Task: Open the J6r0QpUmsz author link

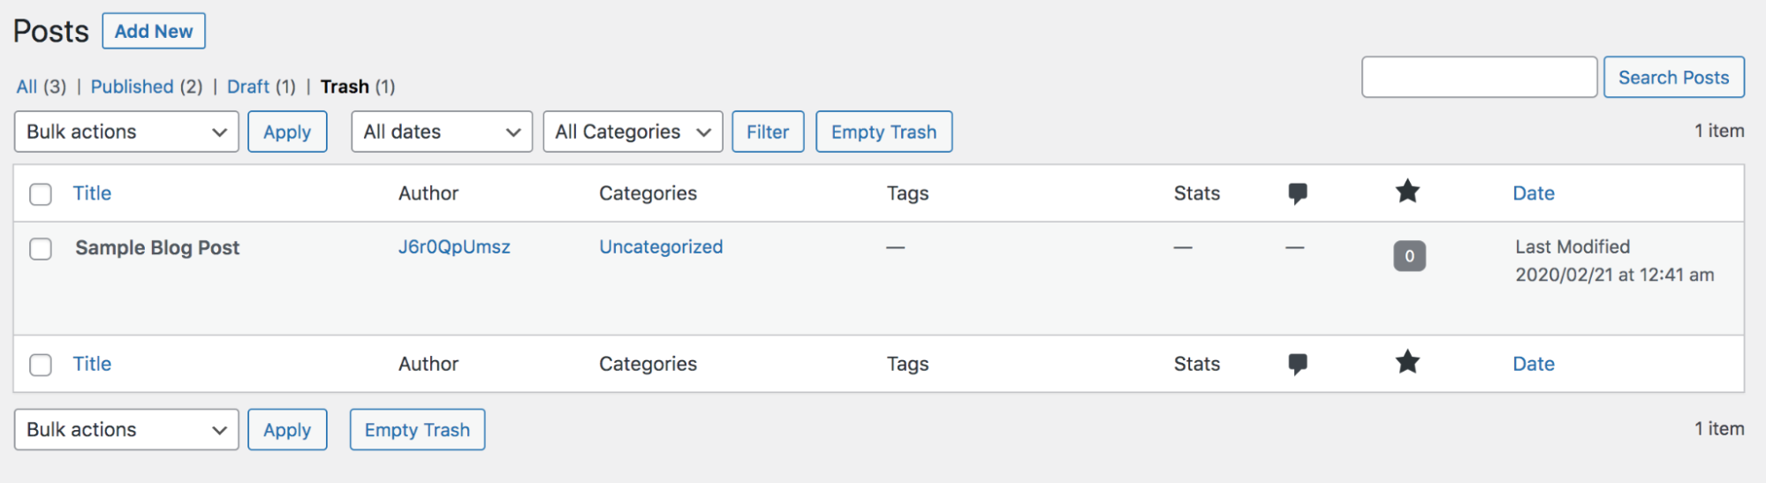Action: pyautogui.click(x=454, y=247)
